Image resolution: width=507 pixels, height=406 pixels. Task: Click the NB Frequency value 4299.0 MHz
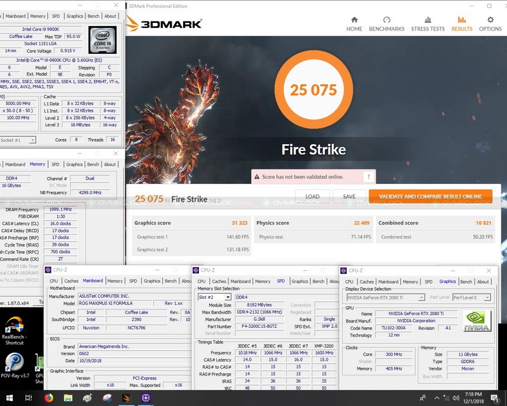[x=90, y=193]
